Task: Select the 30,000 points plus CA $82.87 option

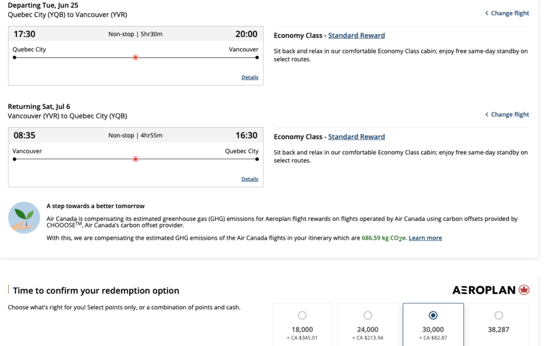Action: pyautogui.click(x=433, y=315)
